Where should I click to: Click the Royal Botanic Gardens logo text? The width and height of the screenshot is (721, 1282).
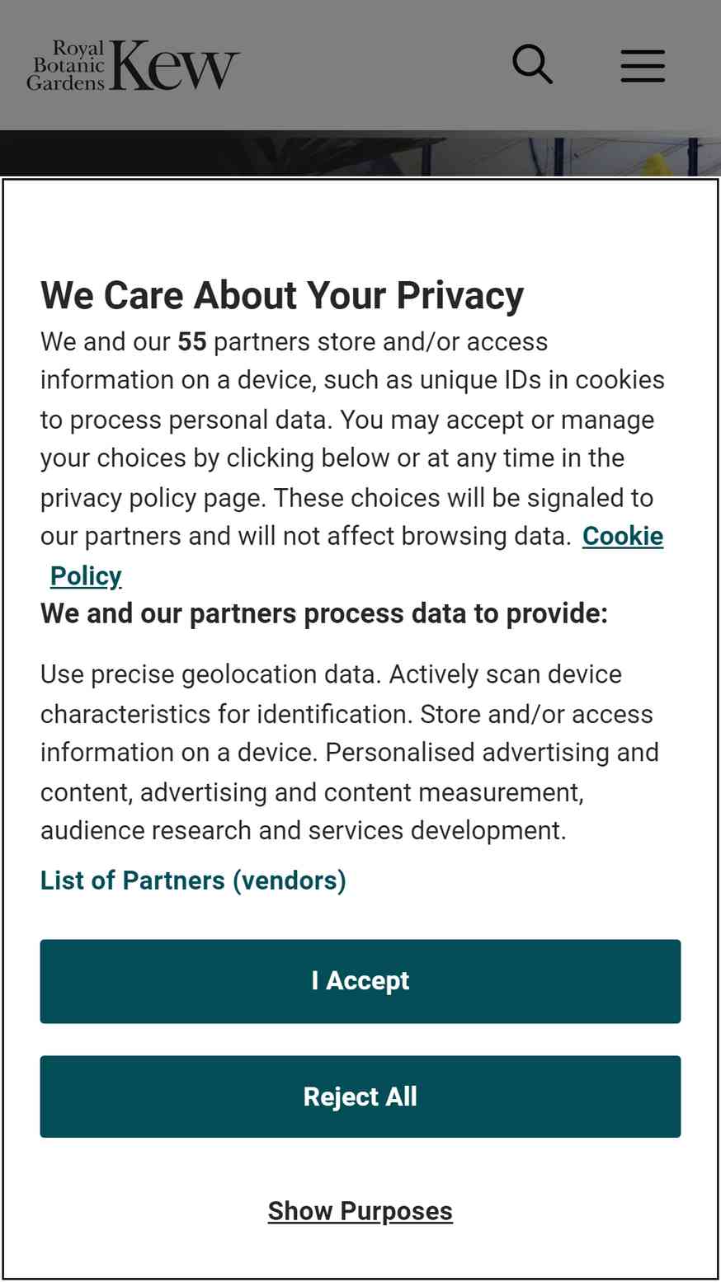[x=67, y=65]
